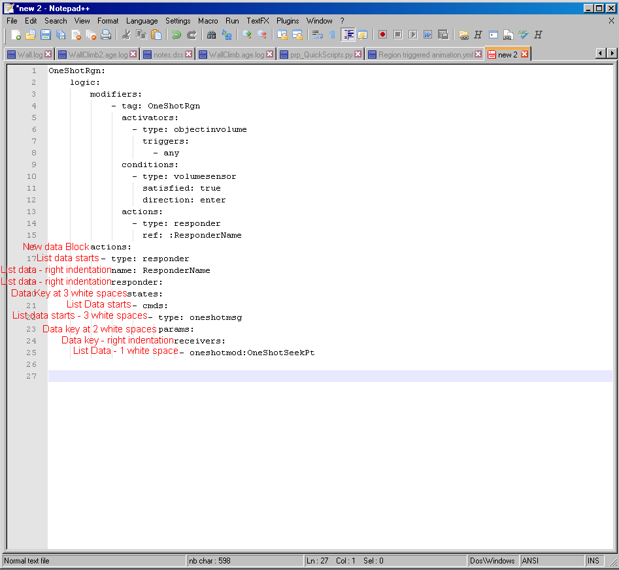
Task: Open the Format menu
Action: coord(108,20)
